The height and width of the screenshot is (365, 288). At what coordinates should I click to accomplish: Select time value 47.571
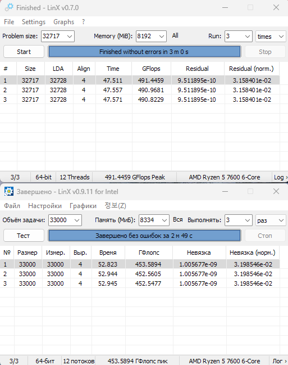pos(113,100)
